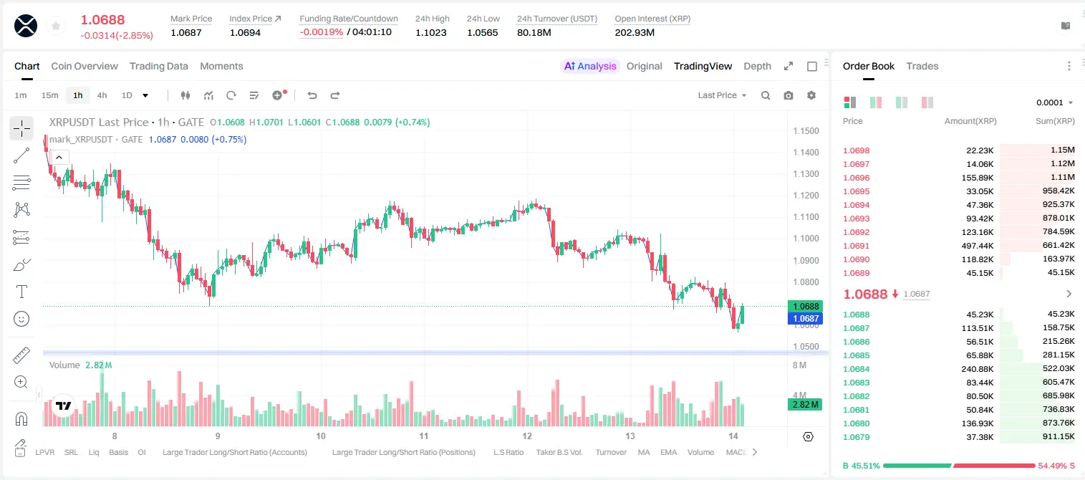The height and width of the screenshot is (480, 1085).
Task: Open chart settings gear icon
Action: click(x=811, y=95)
